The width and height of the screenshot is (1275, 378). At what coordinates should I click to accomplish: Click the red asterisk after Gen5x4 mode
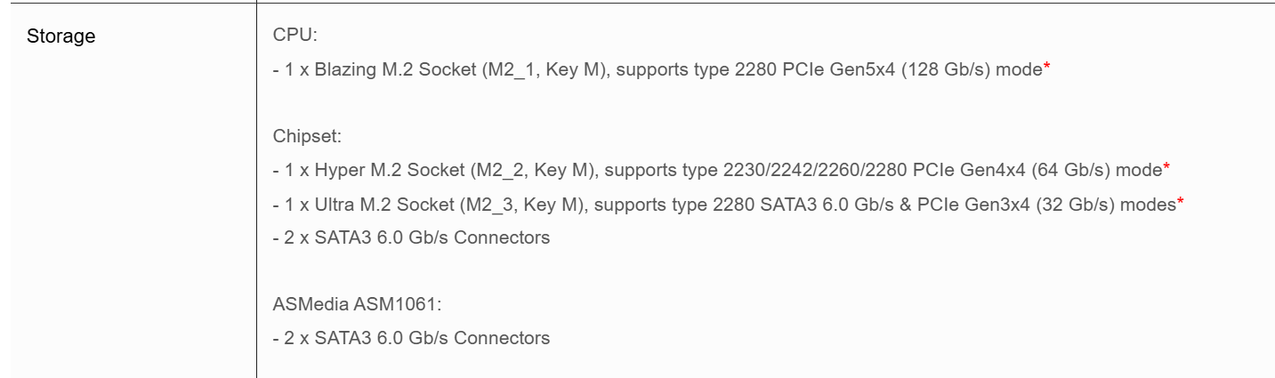[x=1047, y=69]
